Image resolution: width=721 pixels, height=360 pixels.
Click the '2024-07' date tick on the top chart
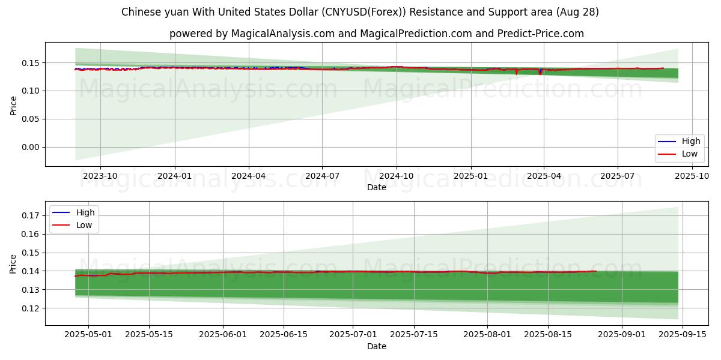[322, 176]
